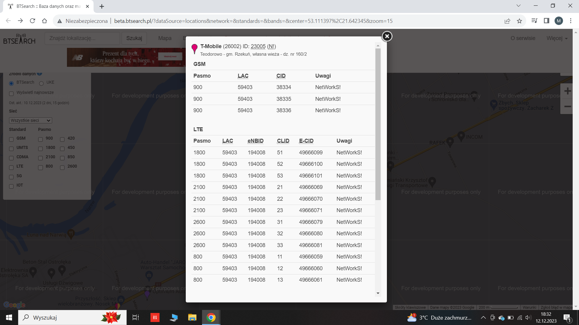This screenshot has height=325, width=579.
Task: Click the Chrome icon in the taskbar
Action: tap(211, 317)
